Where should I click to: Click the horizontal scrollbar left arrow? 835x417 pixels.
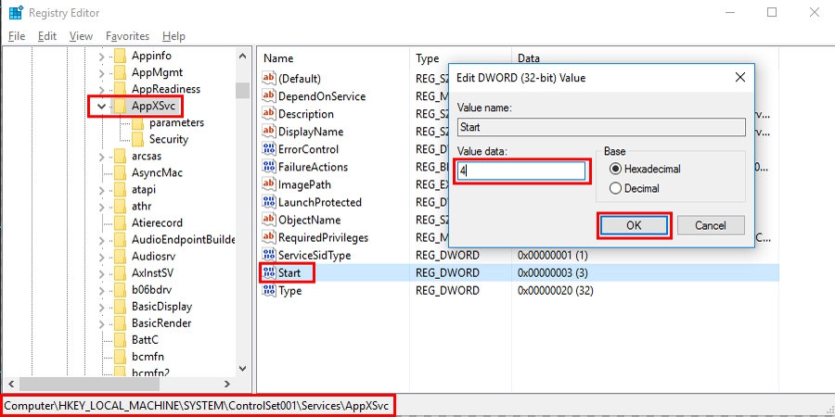[x=10, y=384]
